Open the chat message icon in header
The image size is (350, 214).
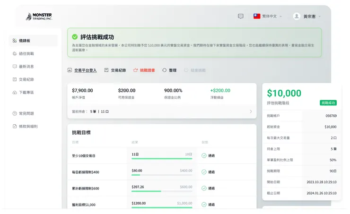point(240,16)
